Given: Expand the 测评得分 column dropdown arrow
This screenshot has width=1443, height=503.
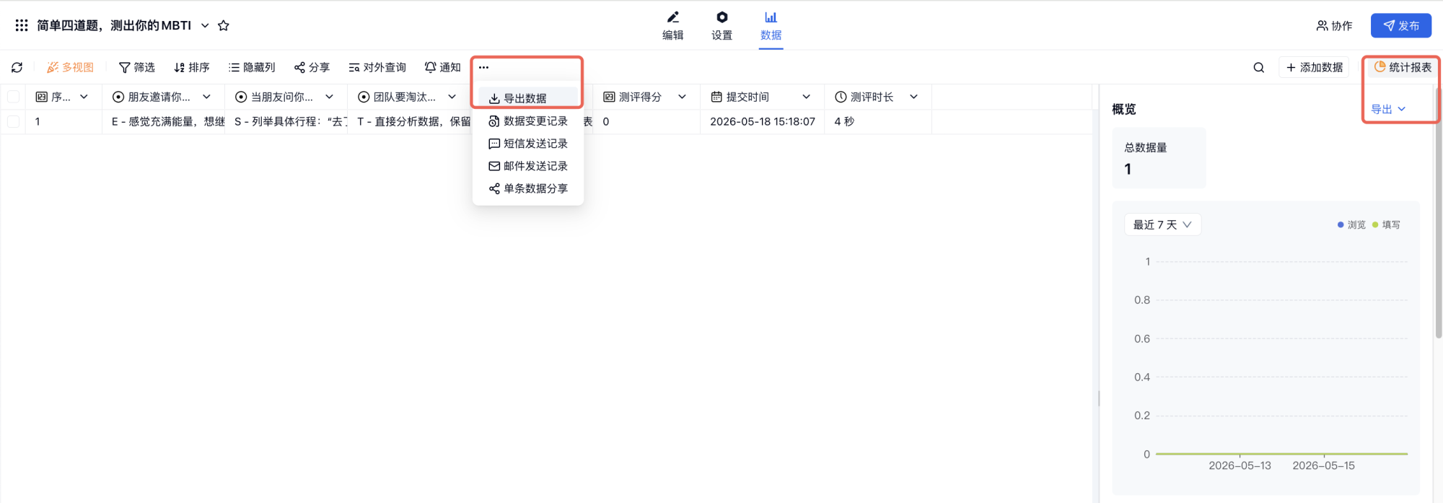Looking at the screenshot, I should coord(682,97).
